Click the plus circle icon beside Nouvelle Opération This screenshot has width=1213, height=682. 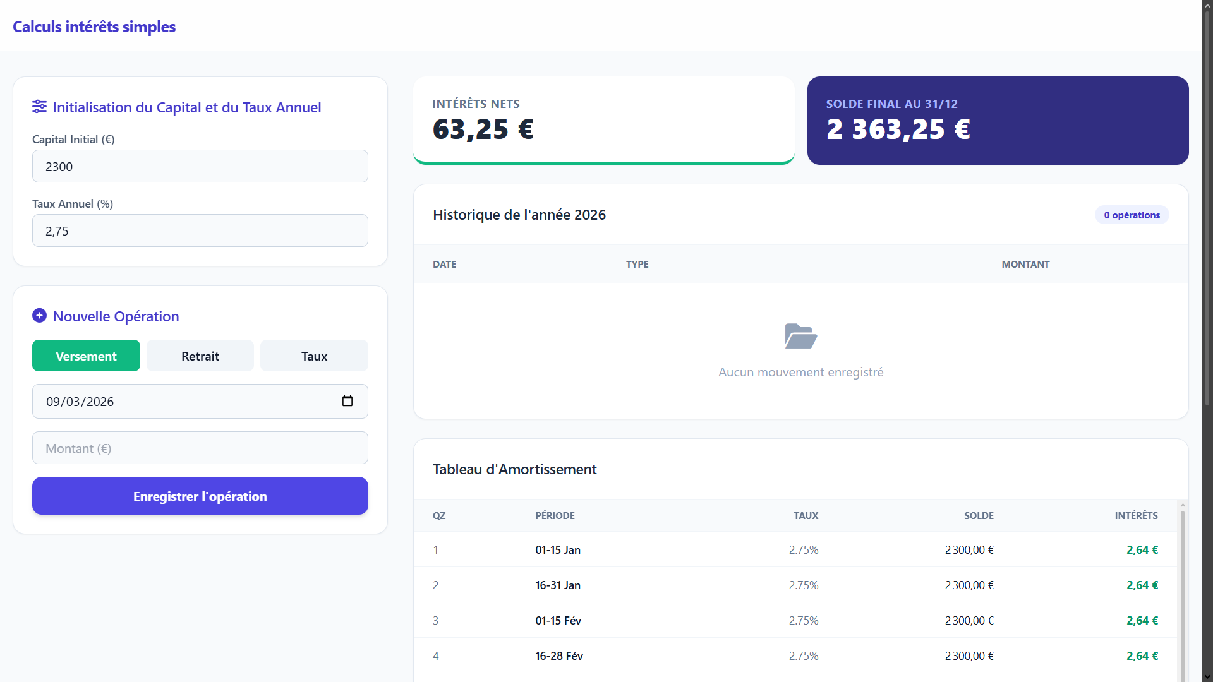[39, 316]
